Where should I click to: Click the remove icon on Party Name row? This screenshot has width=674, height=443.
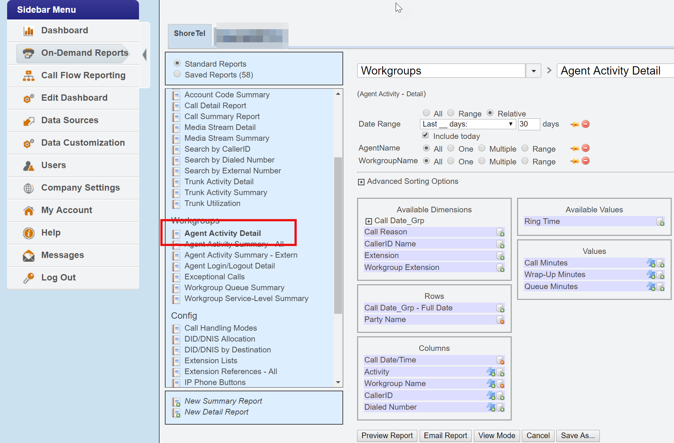point(500,320)
